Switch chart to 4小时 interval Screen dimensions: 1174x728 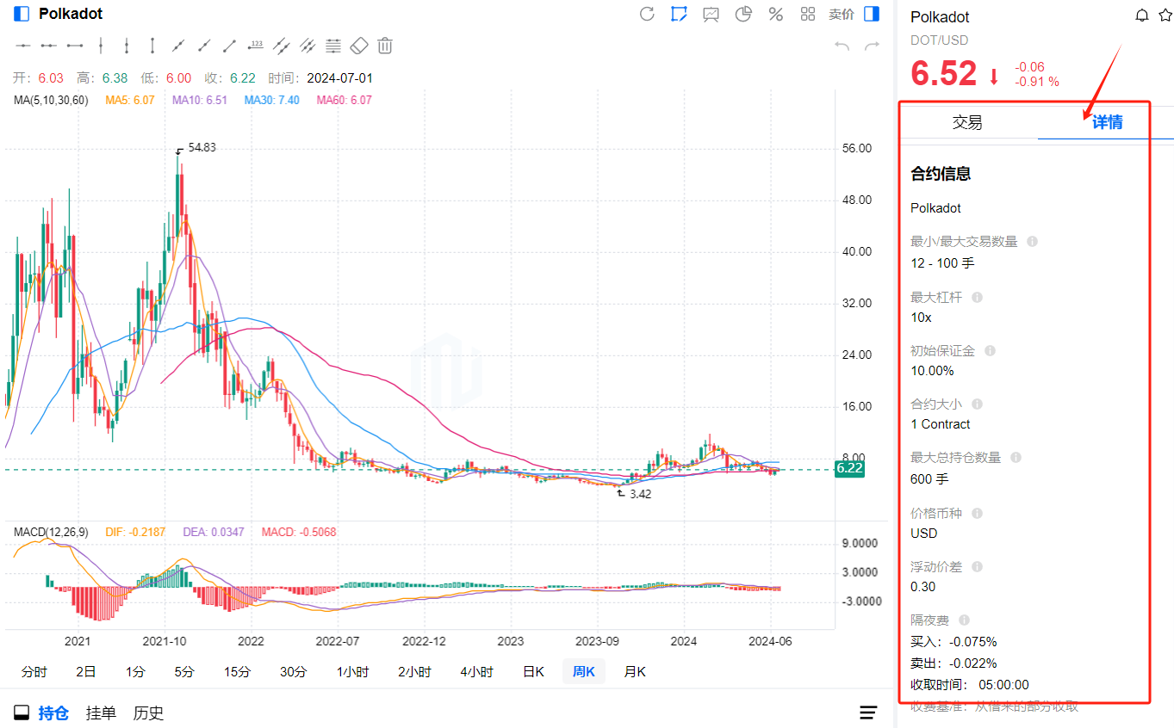(x=476, y=671)
